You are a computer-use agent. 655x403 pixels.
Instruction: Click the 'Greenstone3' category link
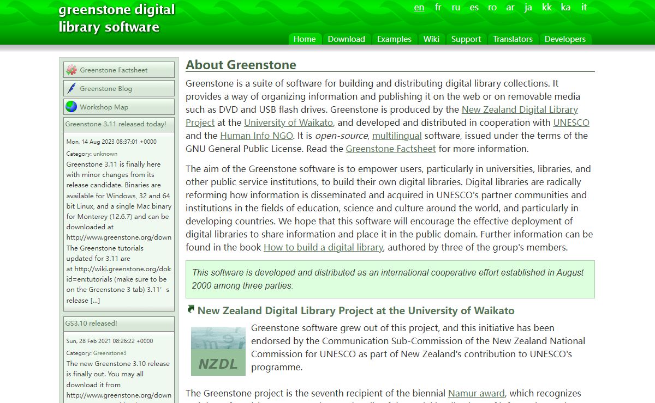click(110, 353)
